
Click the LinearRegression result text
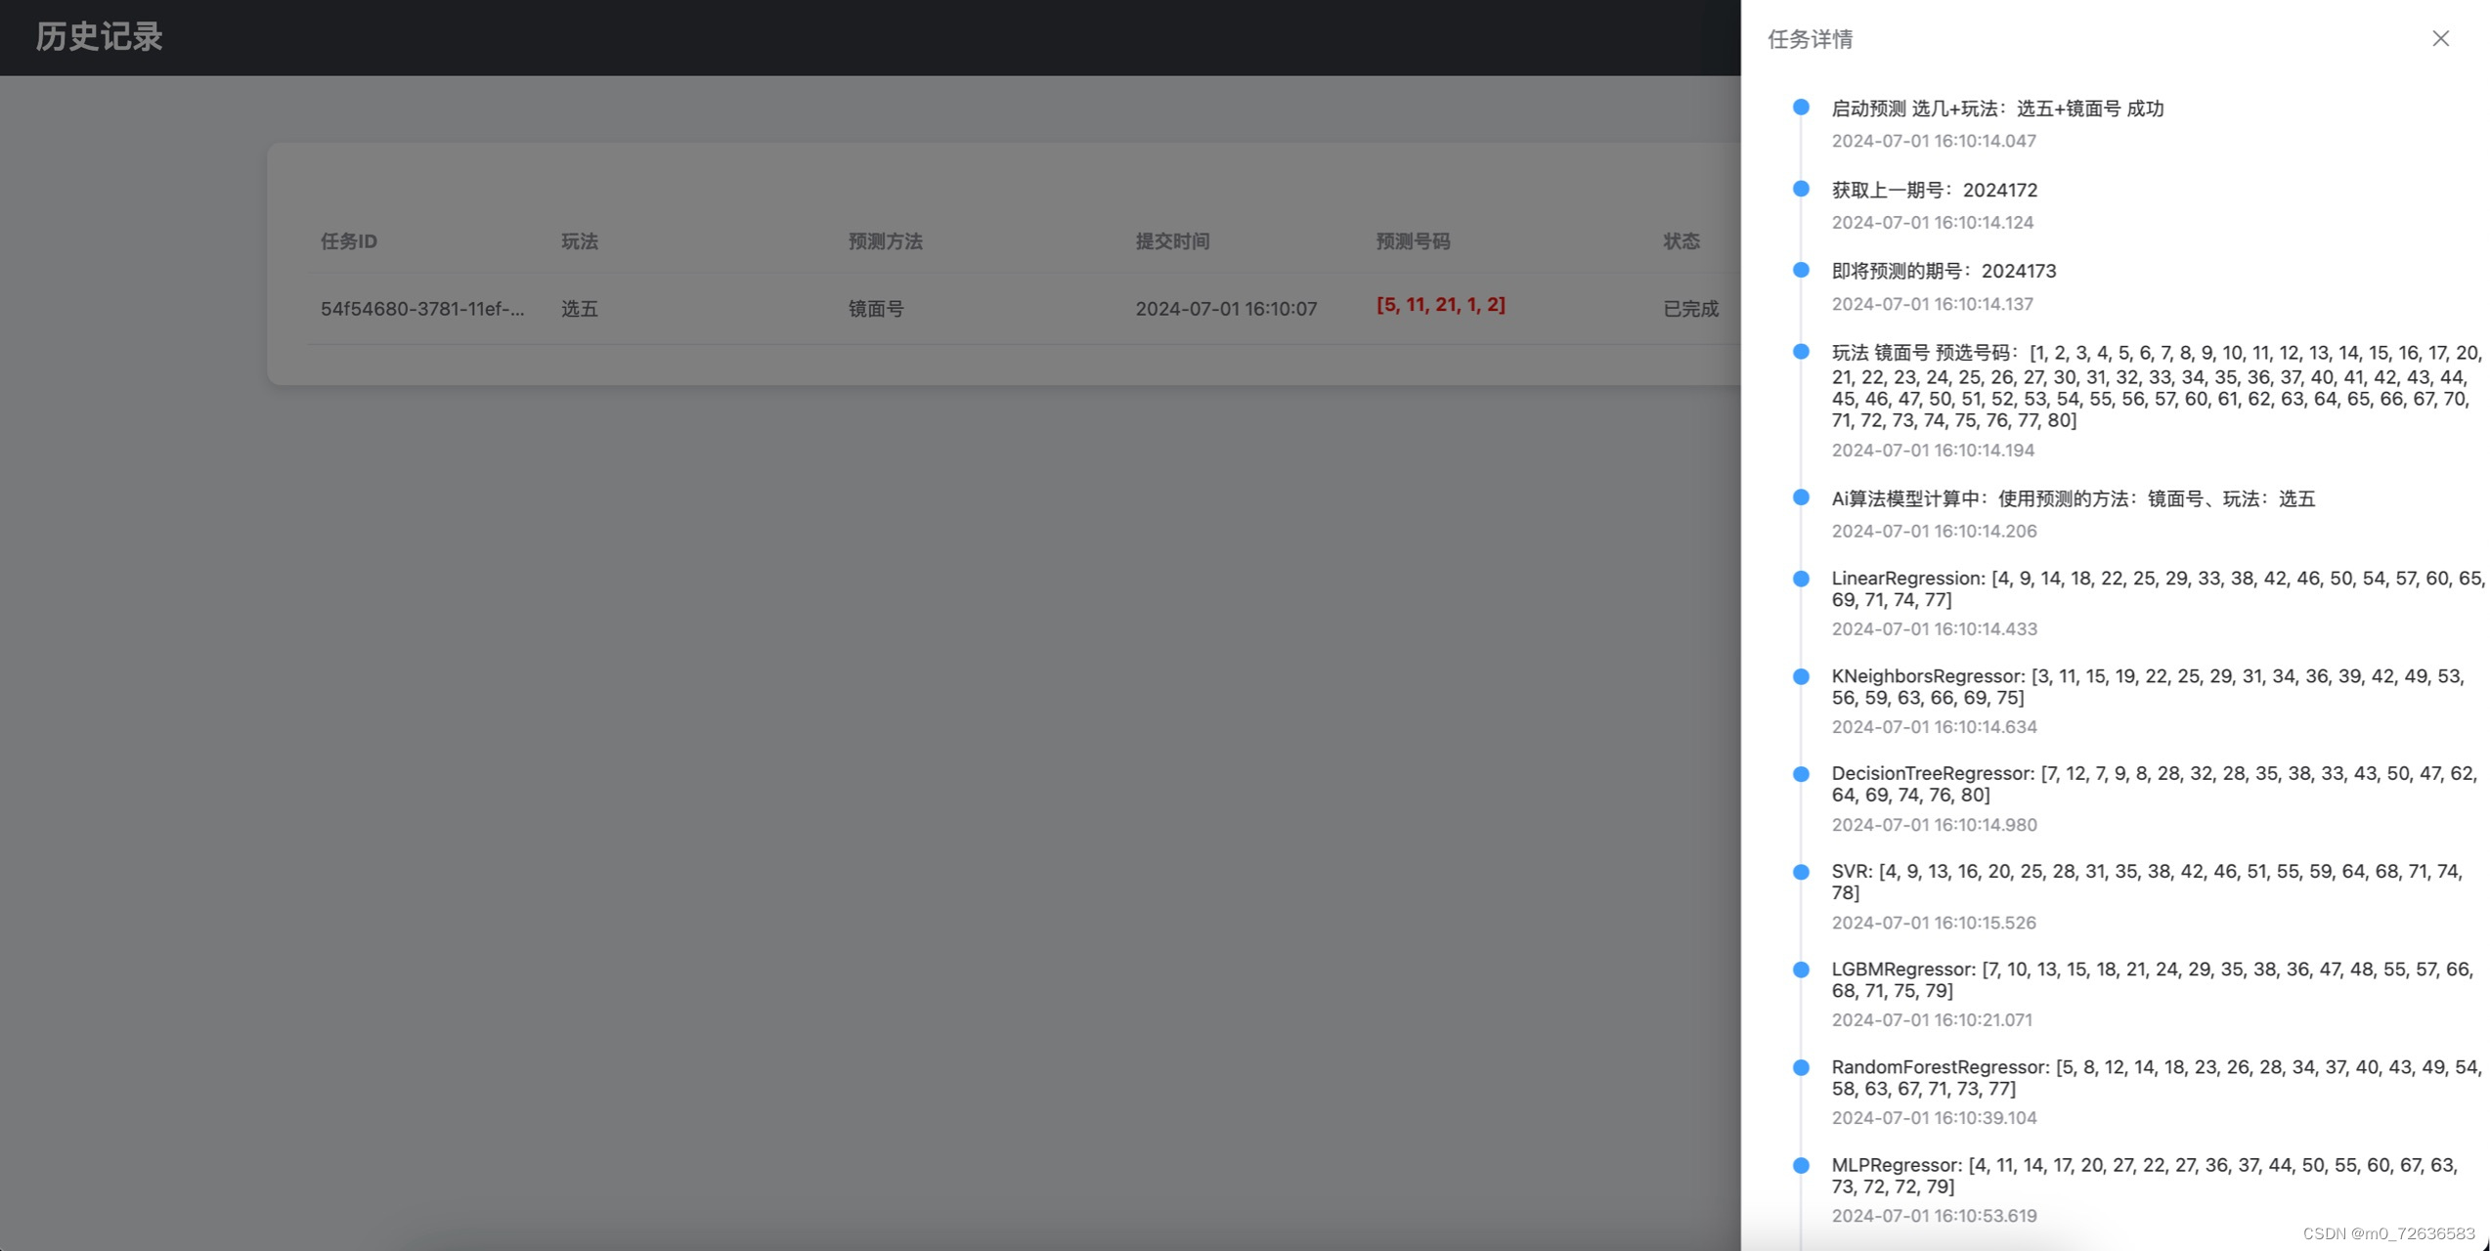tap(2158, 588)
